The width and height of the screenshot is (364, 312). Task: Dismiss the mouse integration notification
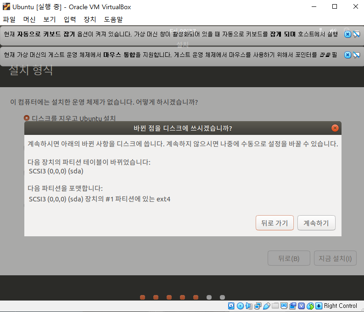347,55
